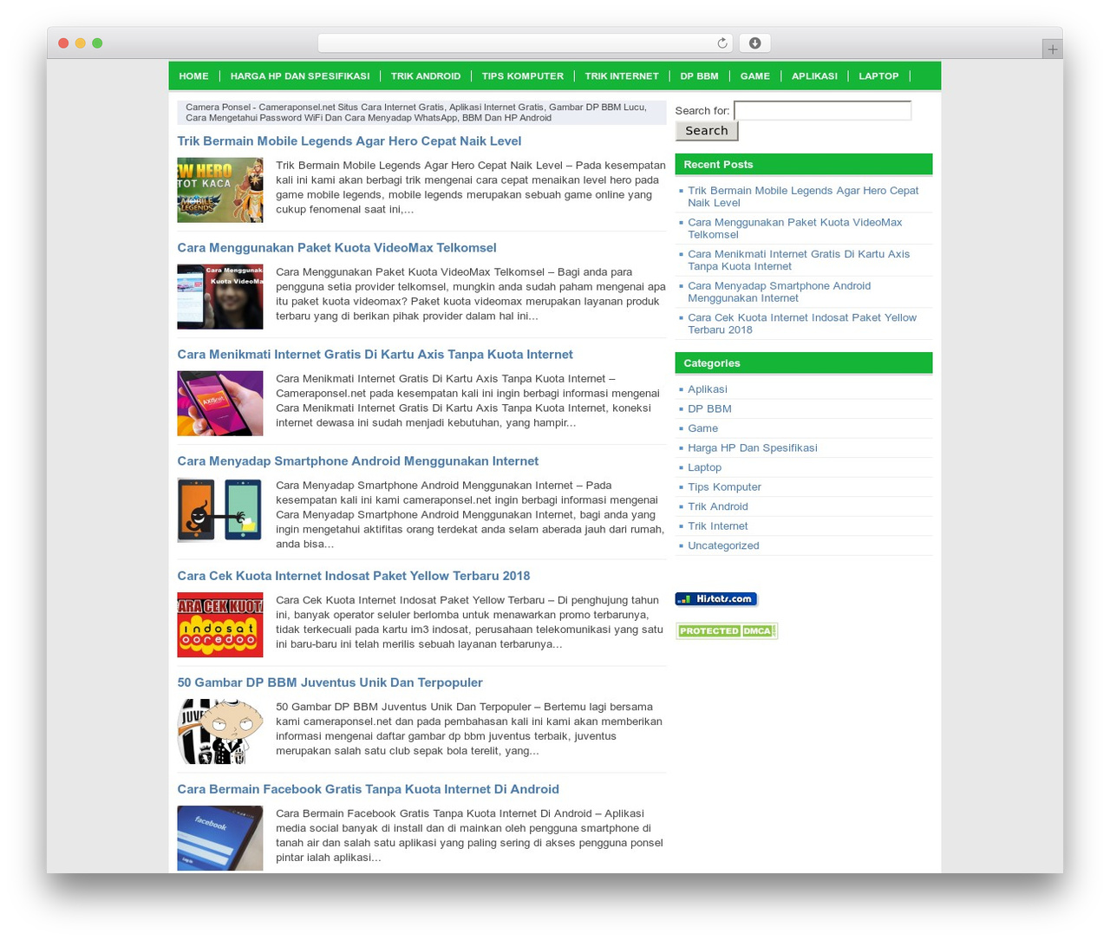Click the Mobile Legends article excerpt text
Screen dimensions: 1110x940
pos(471,187)
